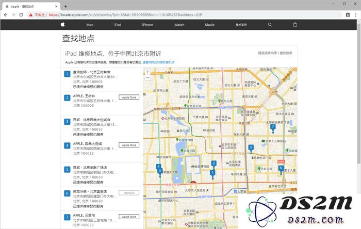Click the 重新搜索 link

[x=286, y=53]
